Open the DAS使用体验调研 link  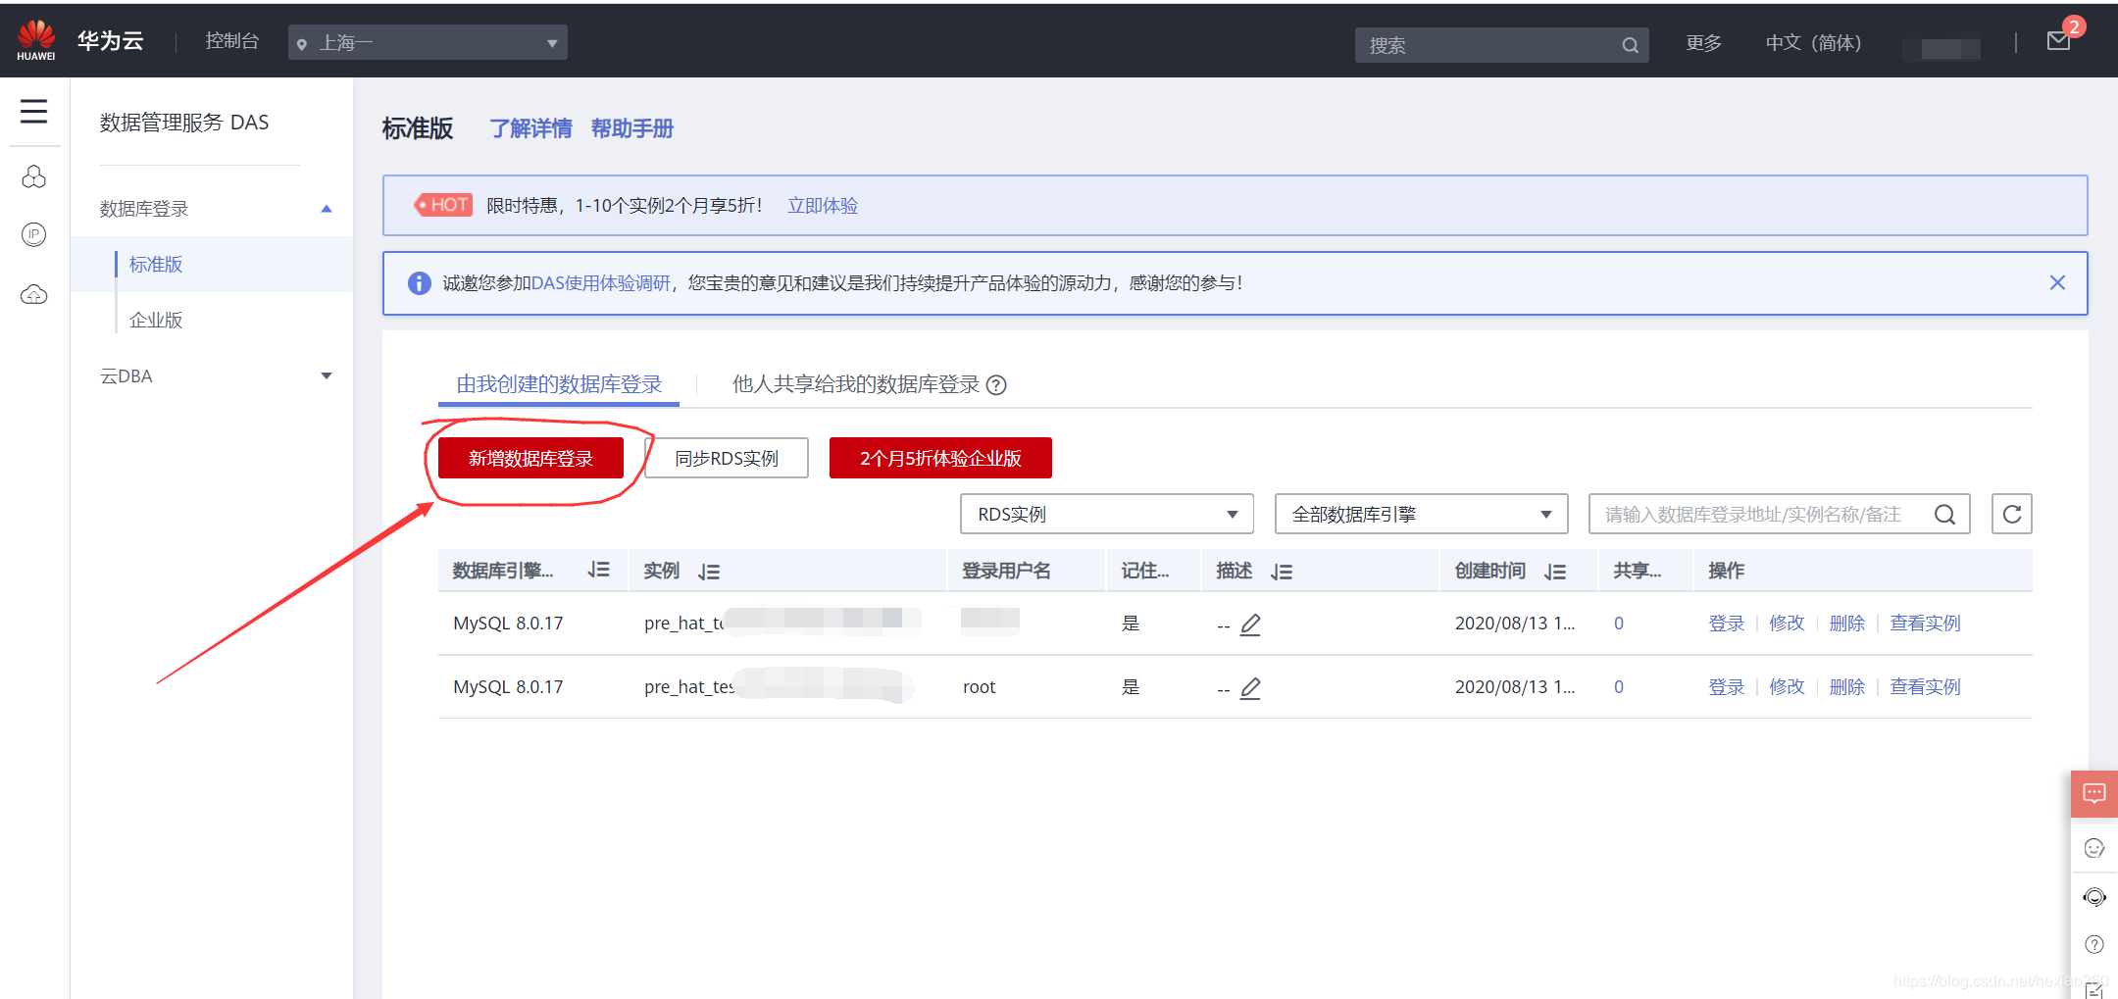tap(601, 283)
